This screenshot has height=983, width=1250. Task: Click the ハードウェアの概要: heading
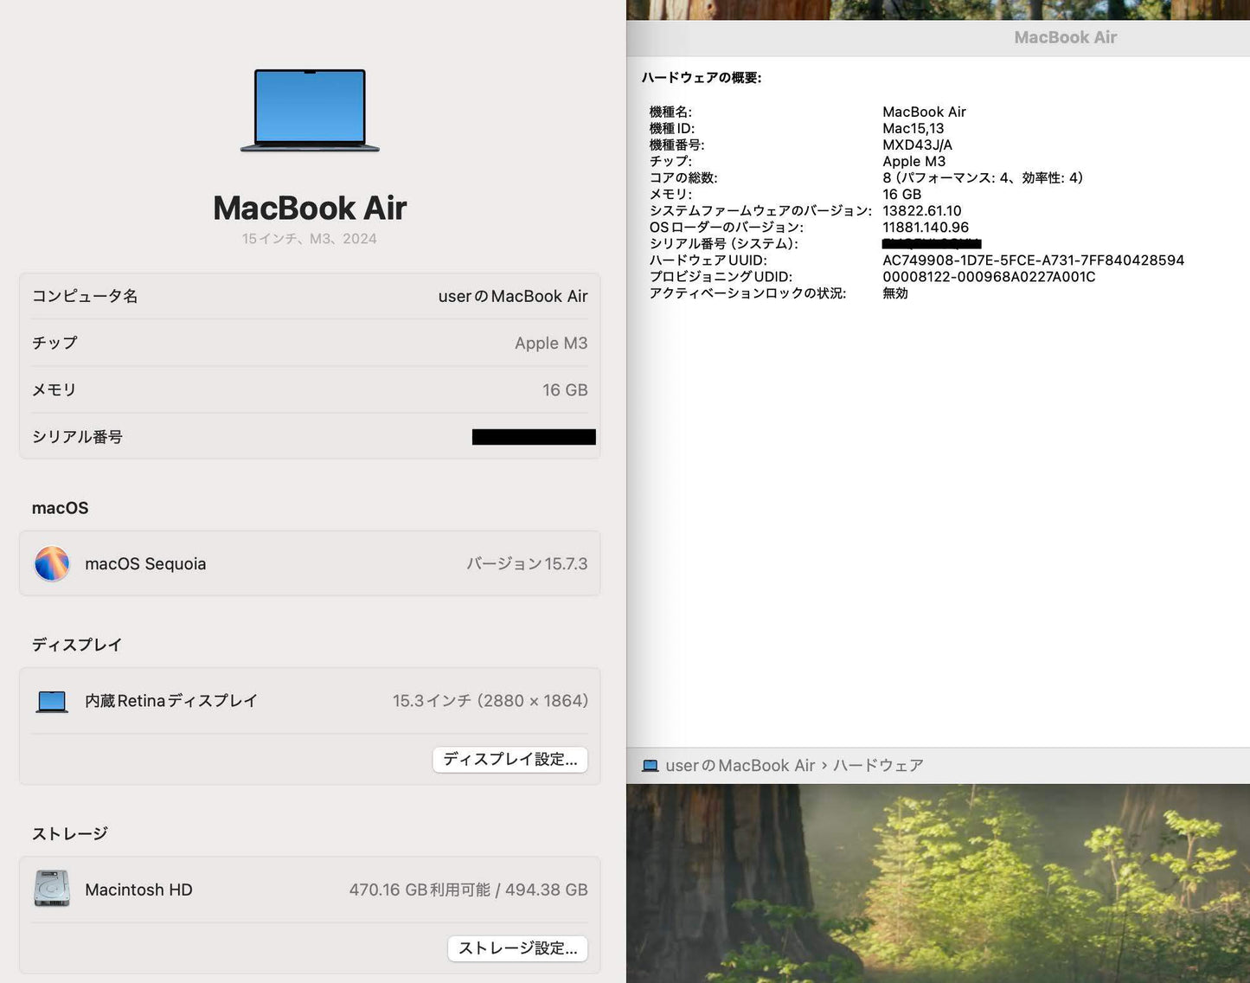702,78
